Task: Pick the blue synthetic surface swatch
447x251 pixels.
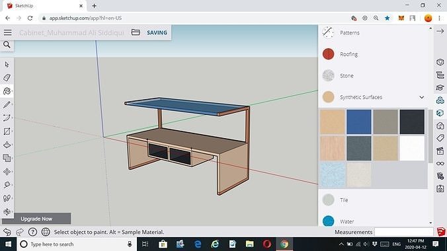Action: (359, 122)
